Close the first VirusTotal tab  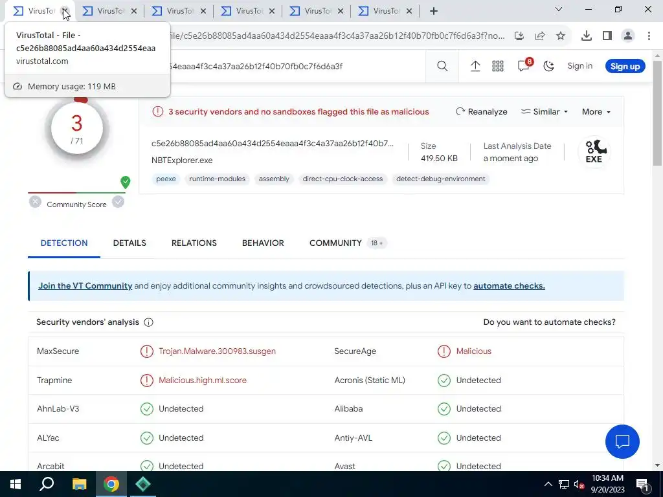pos(65,11)
